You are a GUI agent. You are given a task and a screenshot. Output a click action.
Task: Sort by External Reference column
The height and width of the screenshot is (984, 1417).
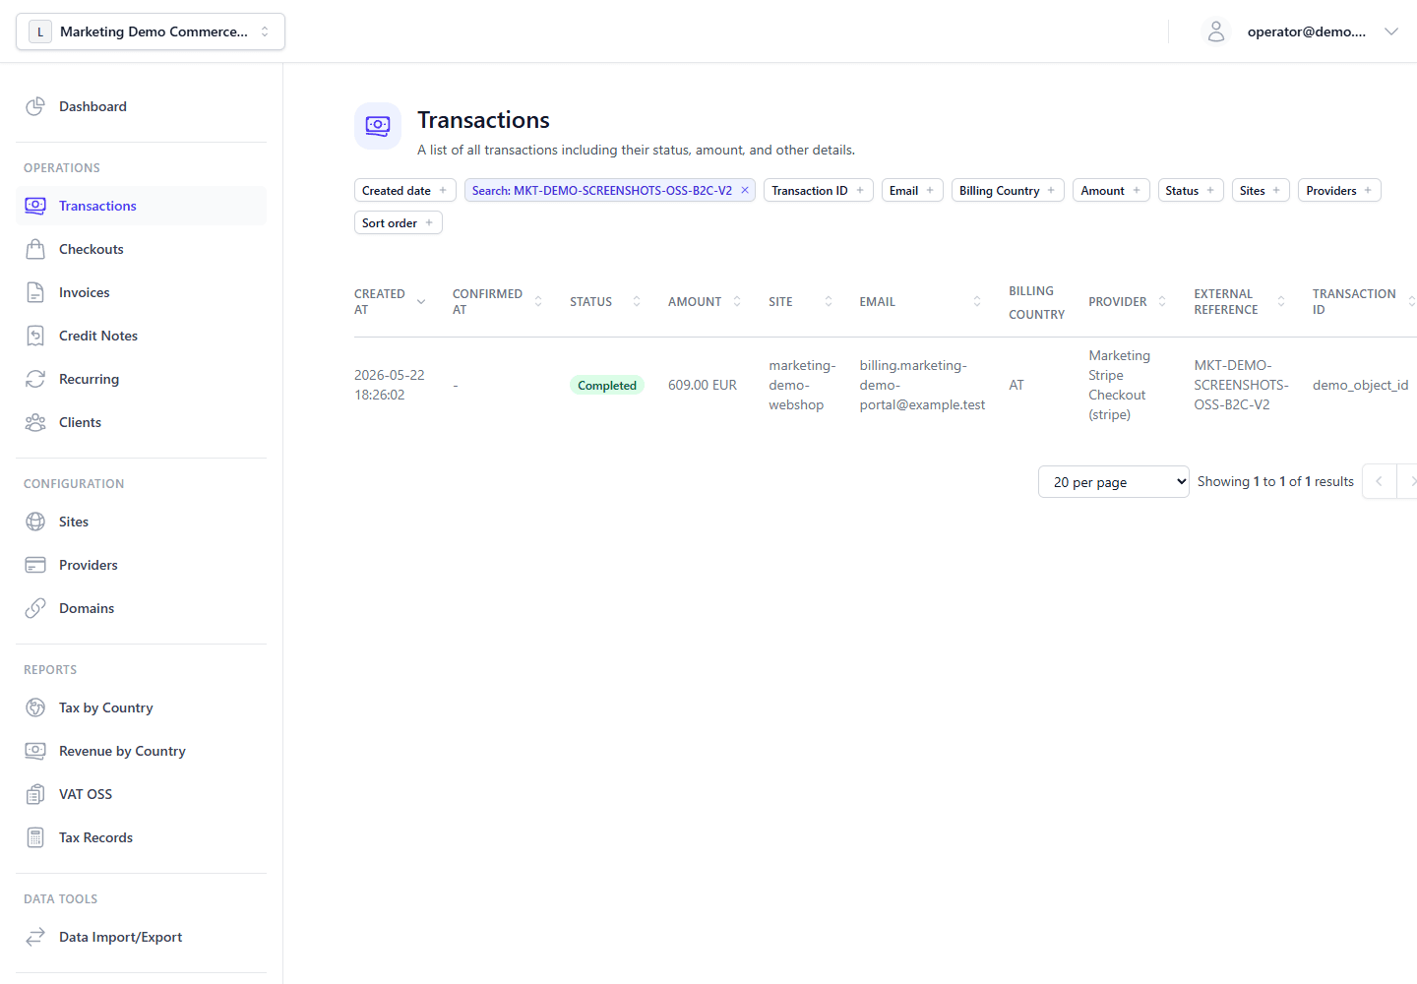pos(1240,302)
